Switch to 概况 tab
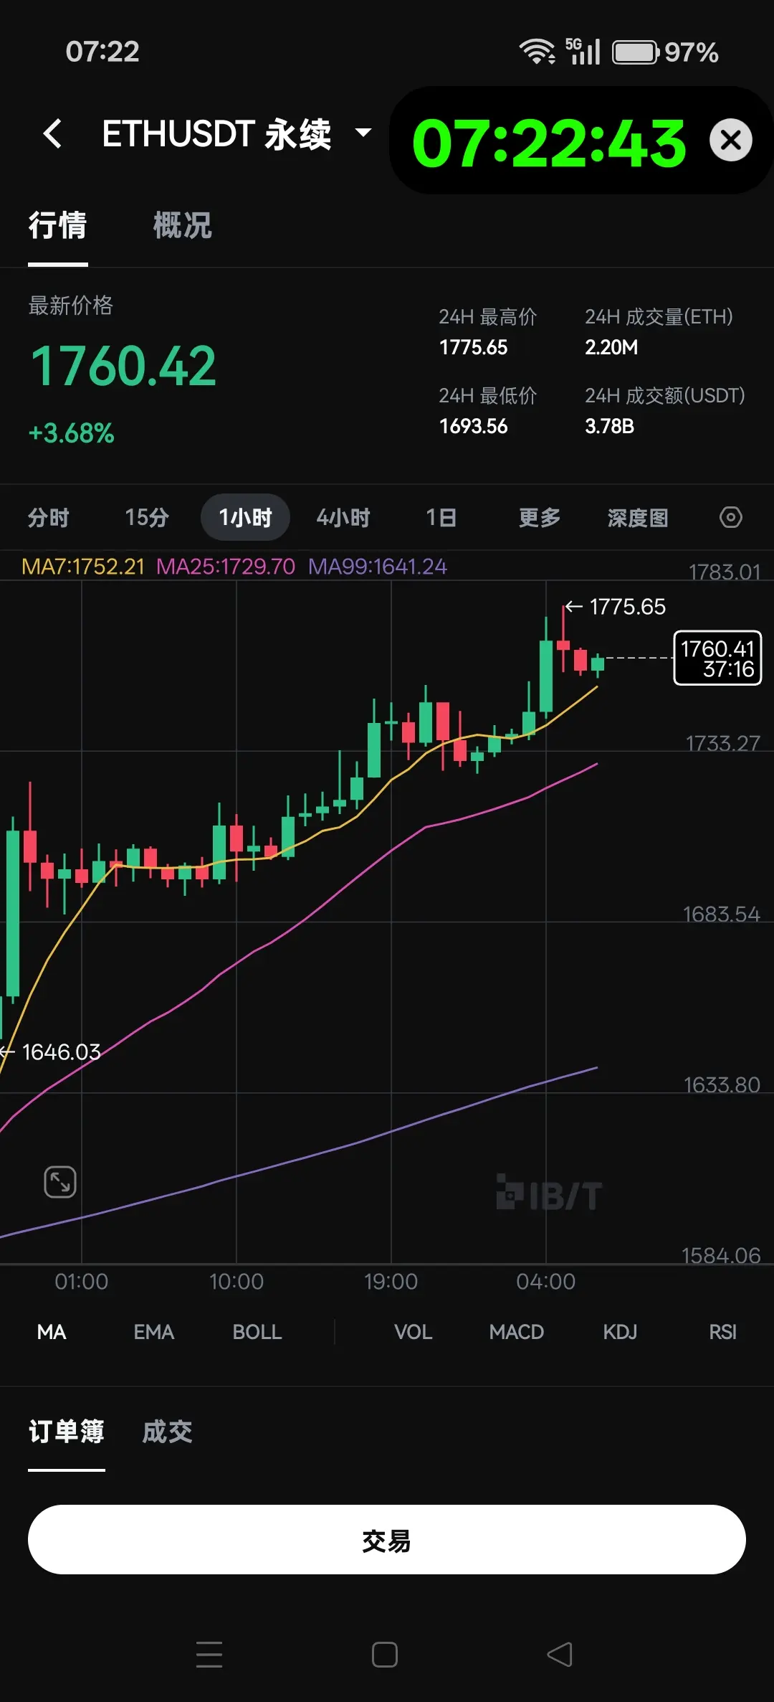Screen dimensions: 774x1702 click(x=183, y=225)
